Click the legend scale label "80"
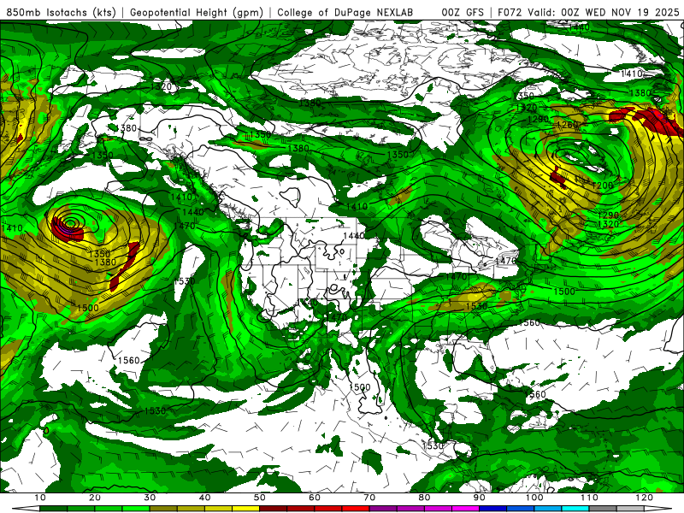684x513 pixels. tap(424, 498)
